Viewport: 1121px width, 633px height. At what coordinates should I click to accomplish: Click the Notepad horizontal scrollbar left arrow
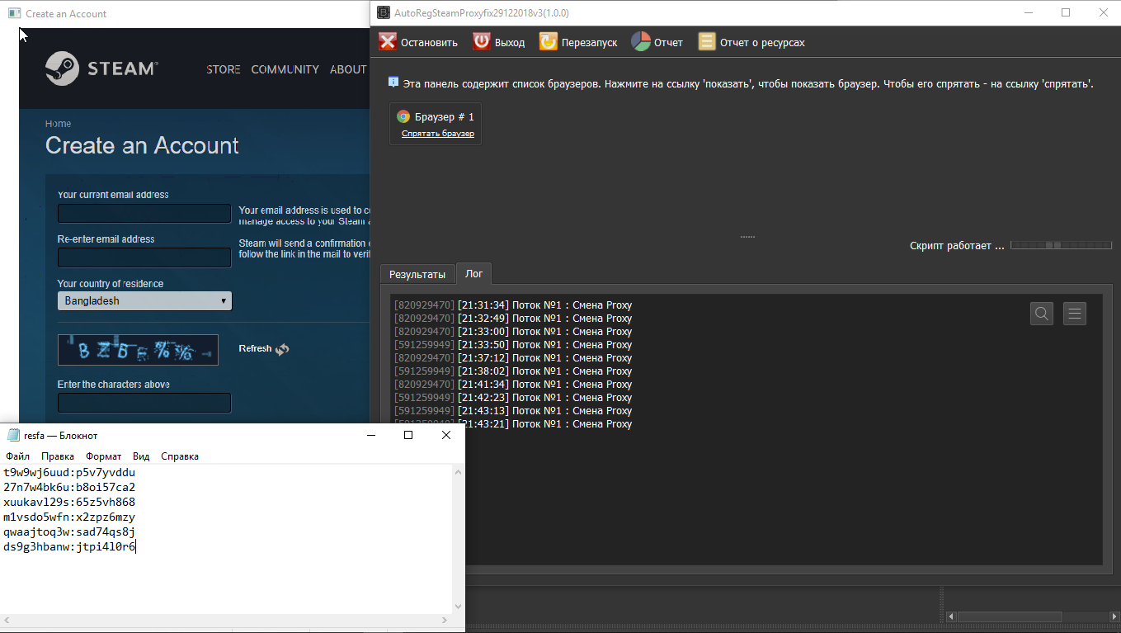pos(7,620)
